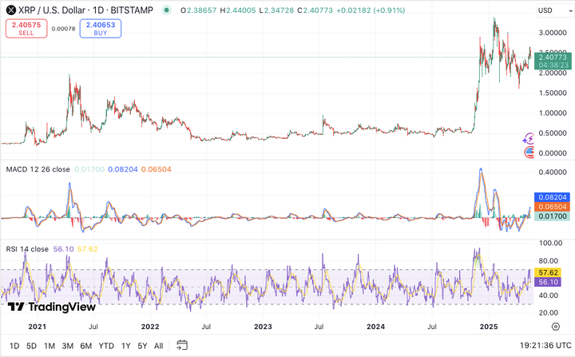This screenshot has height=357, width=575.
Task: Show All time range data
Action: click(159, 346)
